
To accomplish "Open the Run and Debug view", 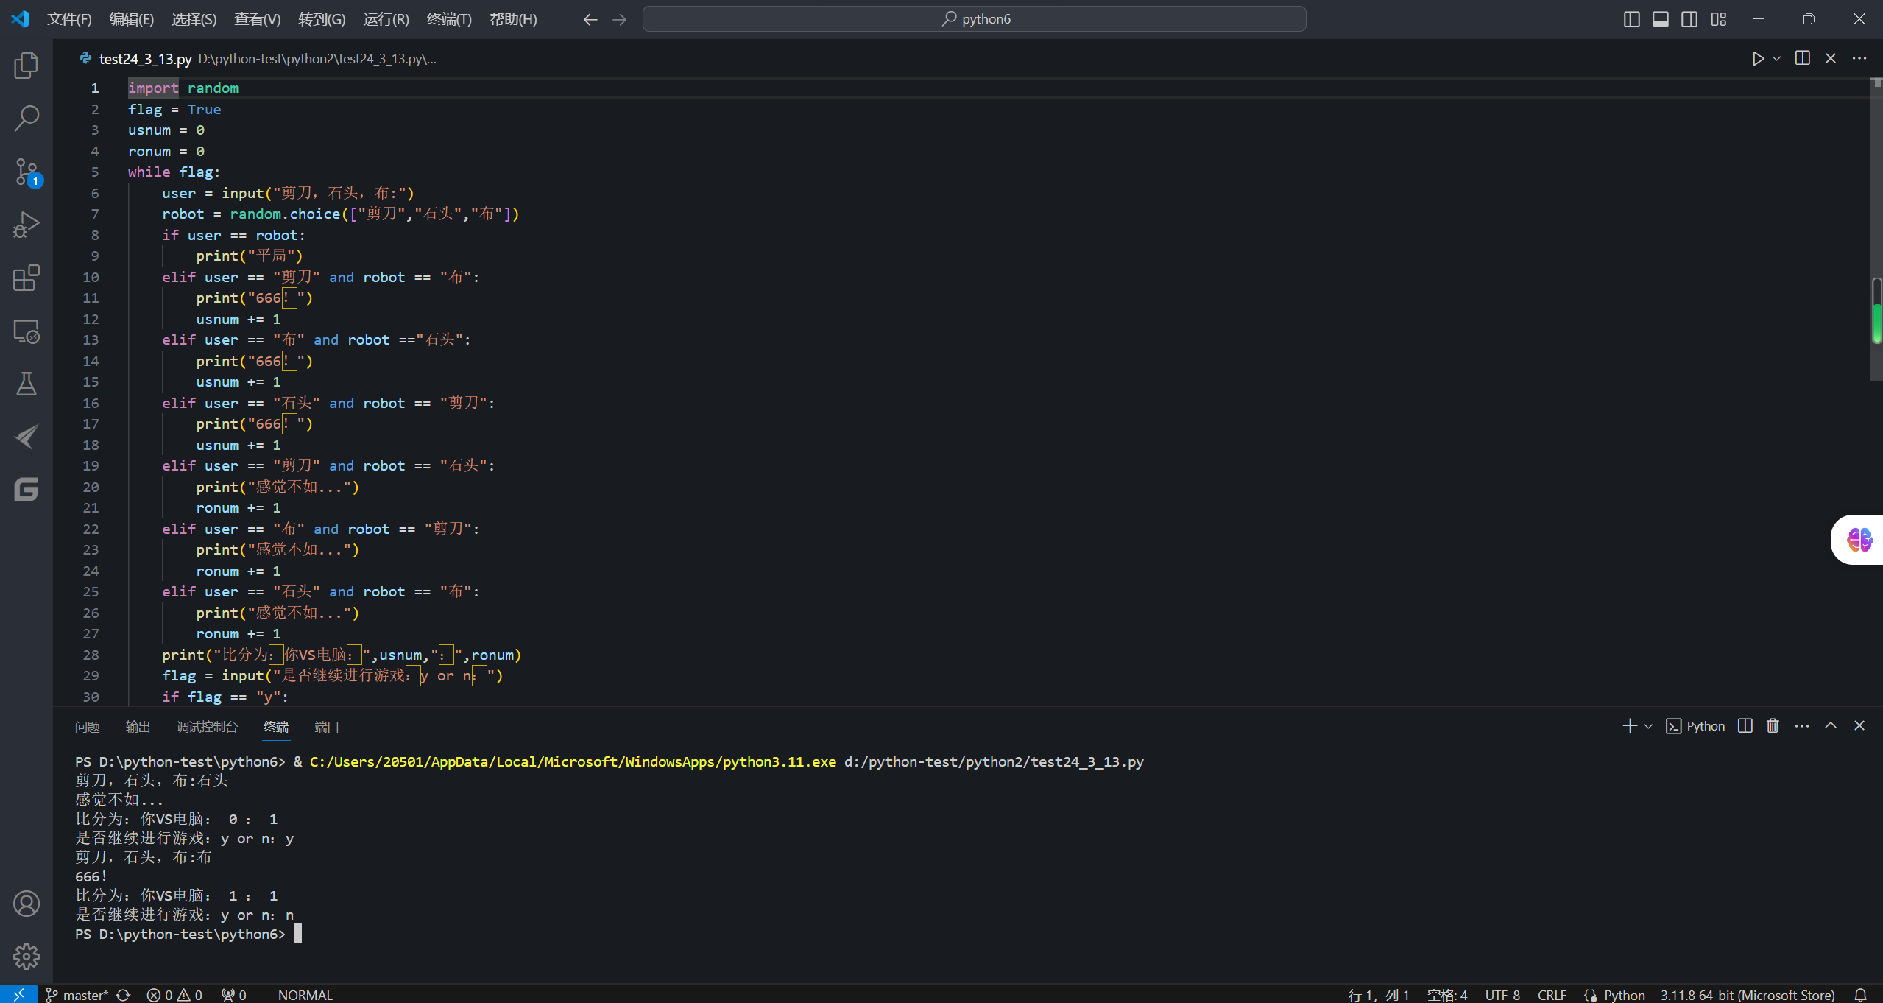I will click(x=27, y=225).
